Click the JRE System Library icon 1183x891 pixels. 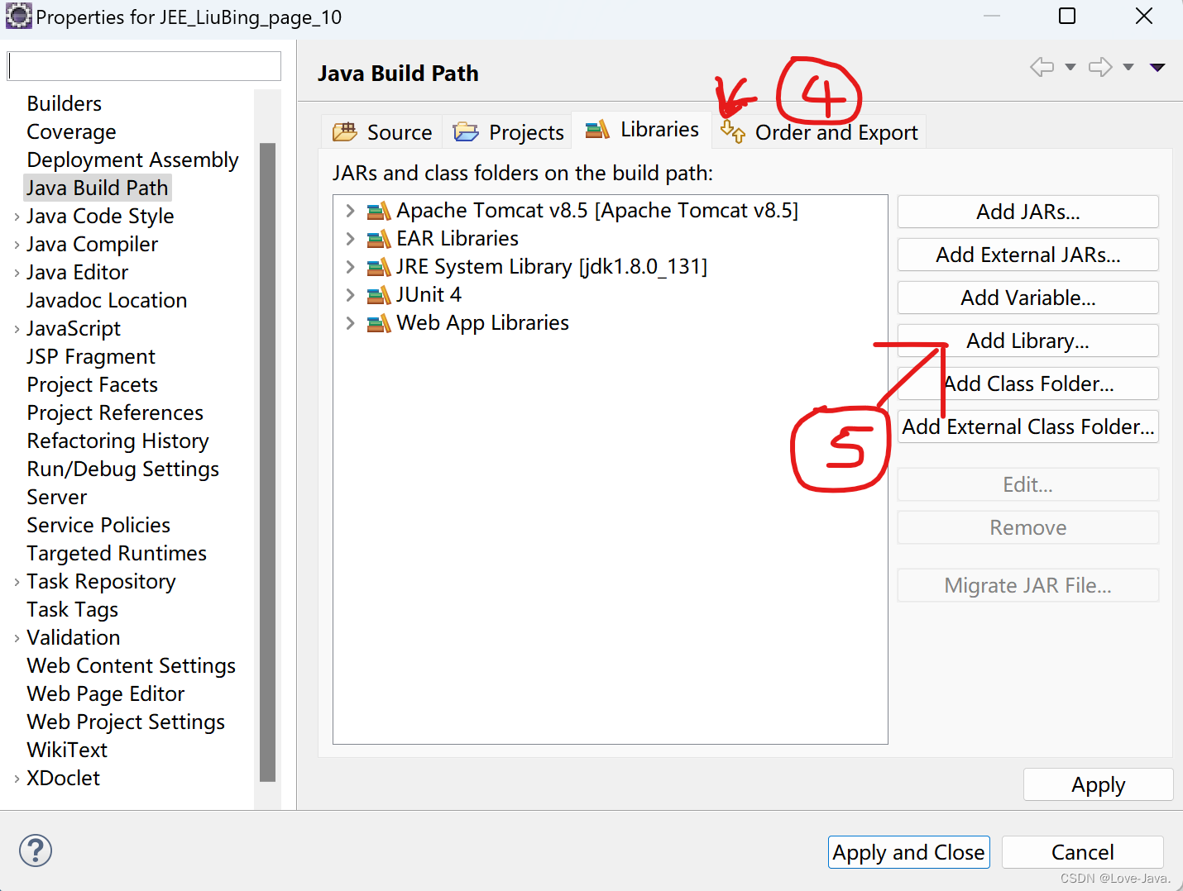tap(379, 268)
